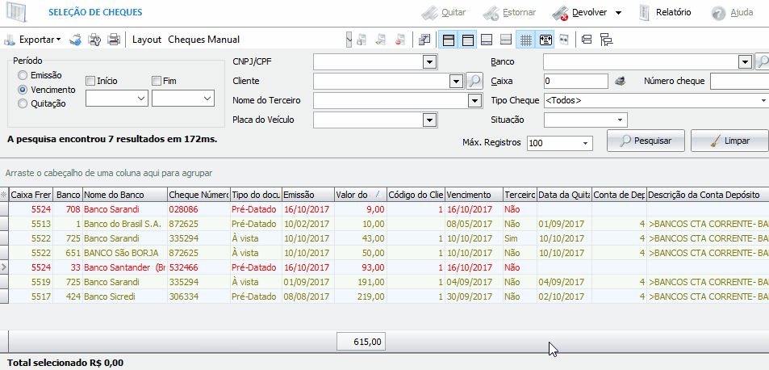
Task: Open the Máx. Registros dropdown
Action: (586, 143)
